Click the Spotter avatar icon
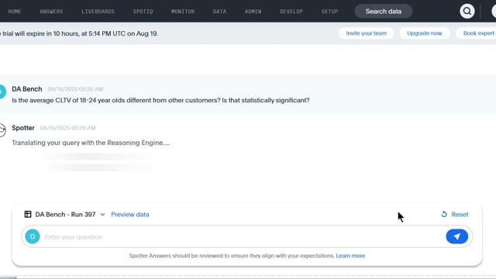The width and height of the screenshot is (496, 279). coord(2,130)
